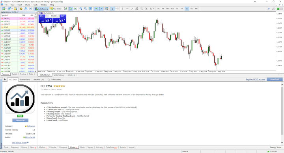
Task: Expand the profiles dropdown arrow
Action: click(12, 9)
